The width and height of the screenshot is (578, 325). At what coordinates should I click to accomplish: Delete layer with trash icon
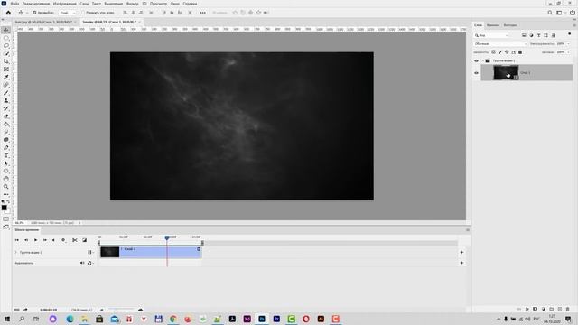tap(568, 309)
